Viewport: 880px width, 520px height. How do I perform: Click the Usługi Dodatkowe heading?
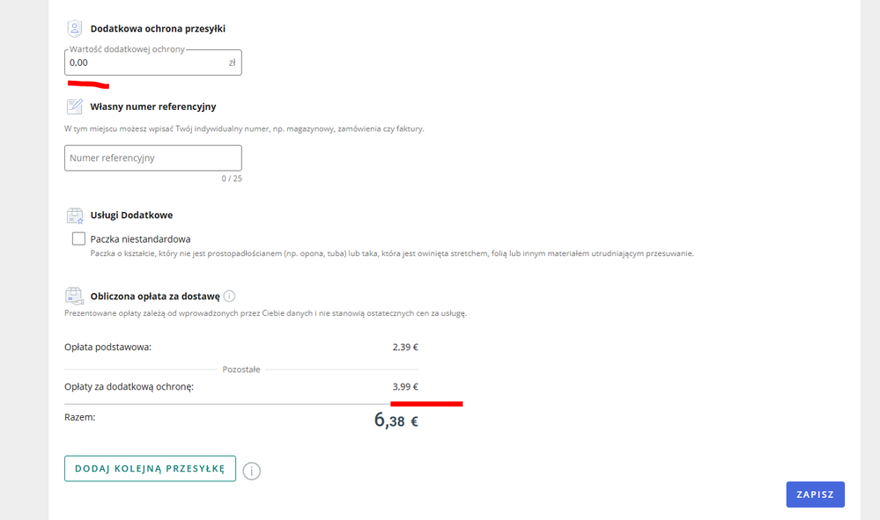(131, 216)
